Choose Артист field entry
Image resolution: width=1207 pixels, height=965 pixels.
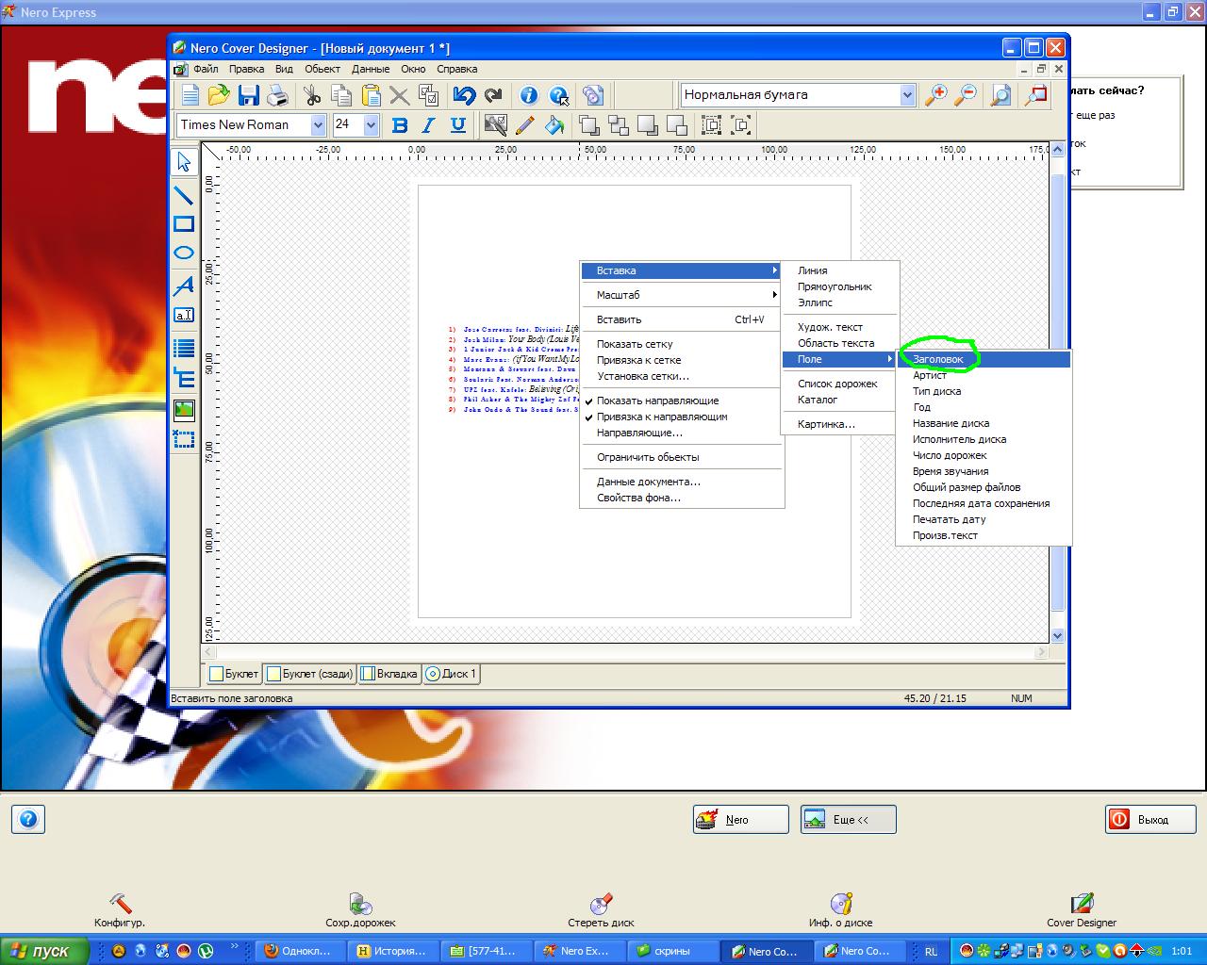[984, 375]
